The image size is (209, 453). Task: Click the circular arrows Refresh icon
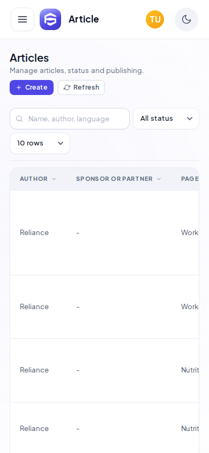click(67, 87)
